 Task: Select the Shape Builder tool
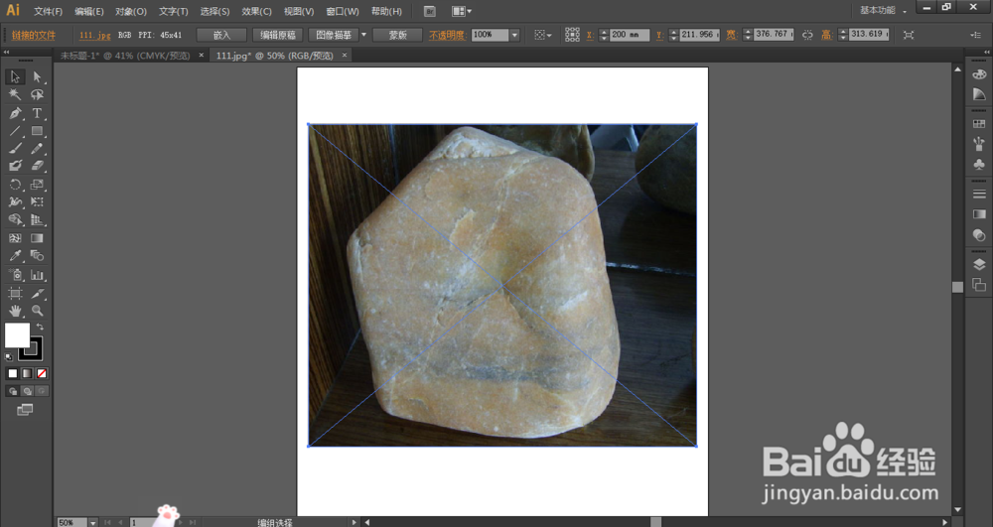click(x=15, y=220)
